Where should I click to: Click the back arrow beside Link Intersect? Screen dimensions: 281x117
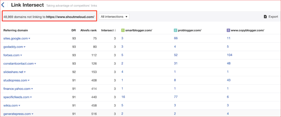point(3,5)
